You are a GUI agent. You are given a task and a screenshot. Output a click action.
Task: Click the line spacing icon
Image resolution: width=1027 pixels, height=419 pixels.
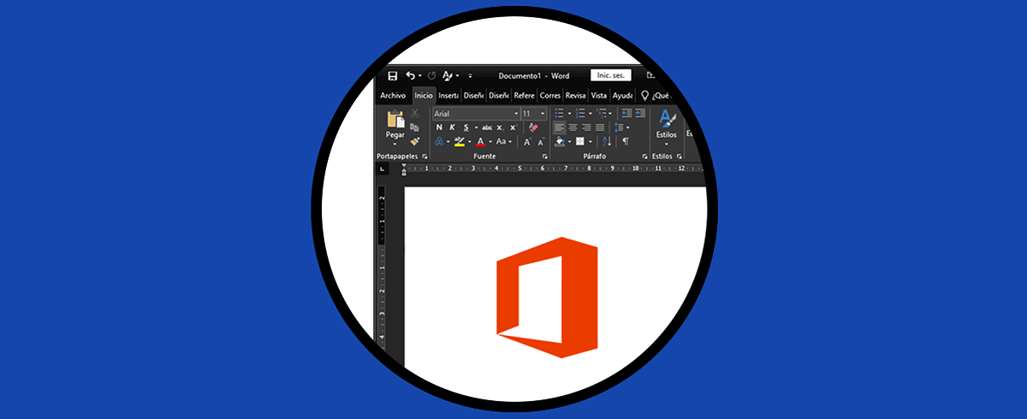[618, 127]
